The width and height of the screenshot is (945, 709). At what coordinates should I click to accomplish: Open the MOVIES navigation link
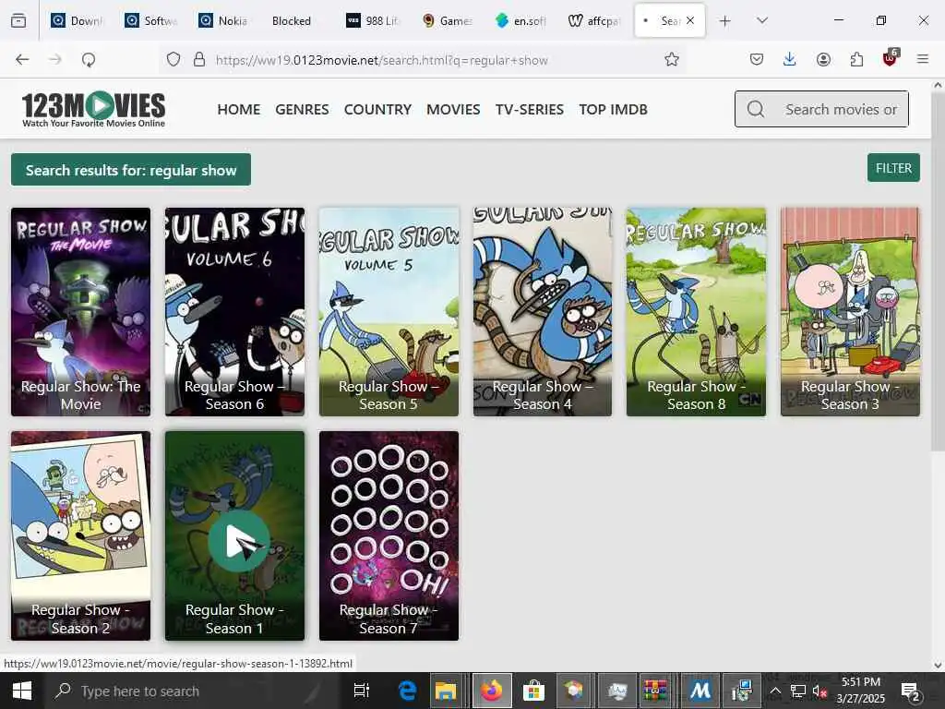coord(453,110)
